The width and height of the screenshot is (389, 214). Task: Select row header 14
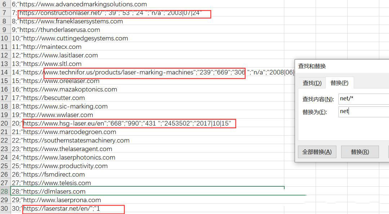pos(4,72)
